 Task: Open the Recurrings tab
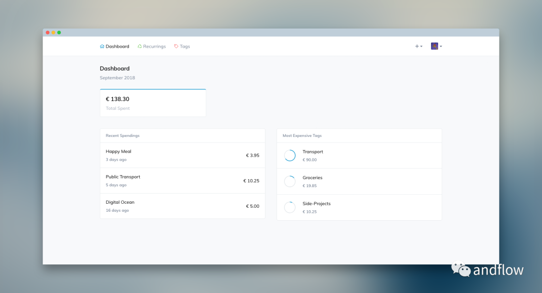(154, 46)
